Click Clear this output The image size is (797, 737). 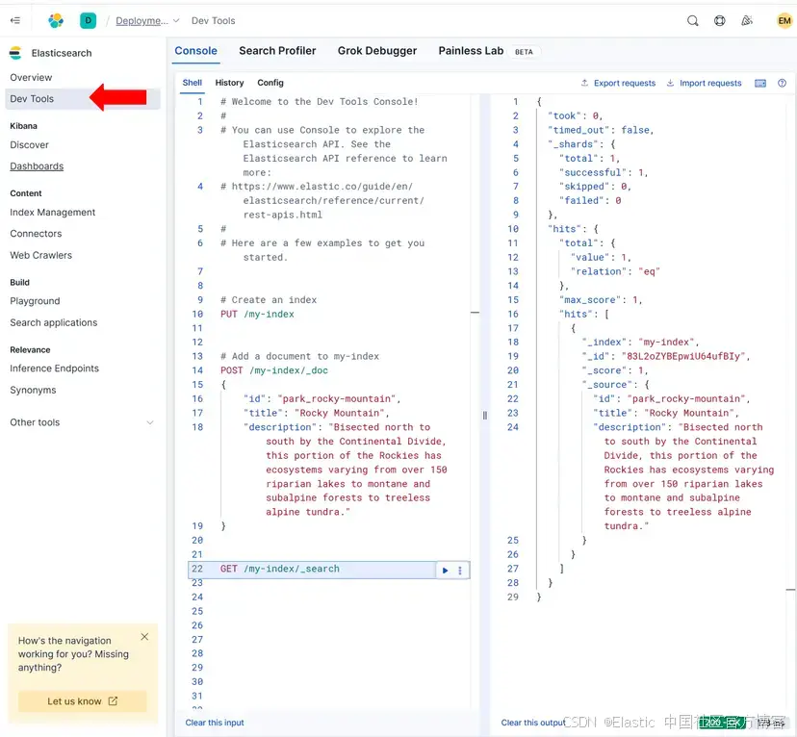pos(532,723)
